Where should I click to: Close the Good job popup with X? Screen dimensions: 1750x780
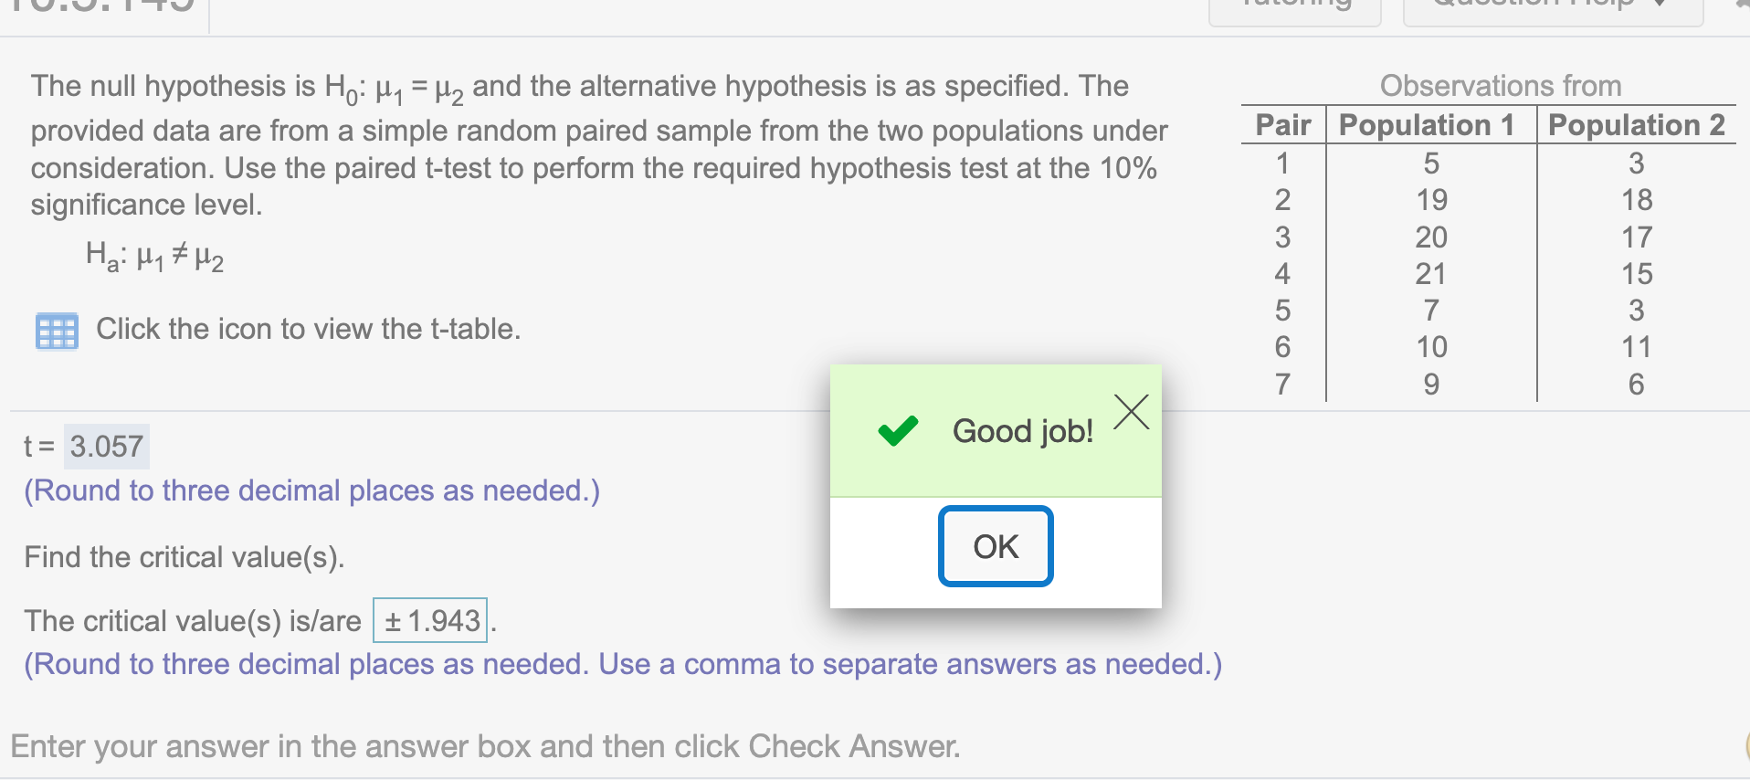point(1132,412)
